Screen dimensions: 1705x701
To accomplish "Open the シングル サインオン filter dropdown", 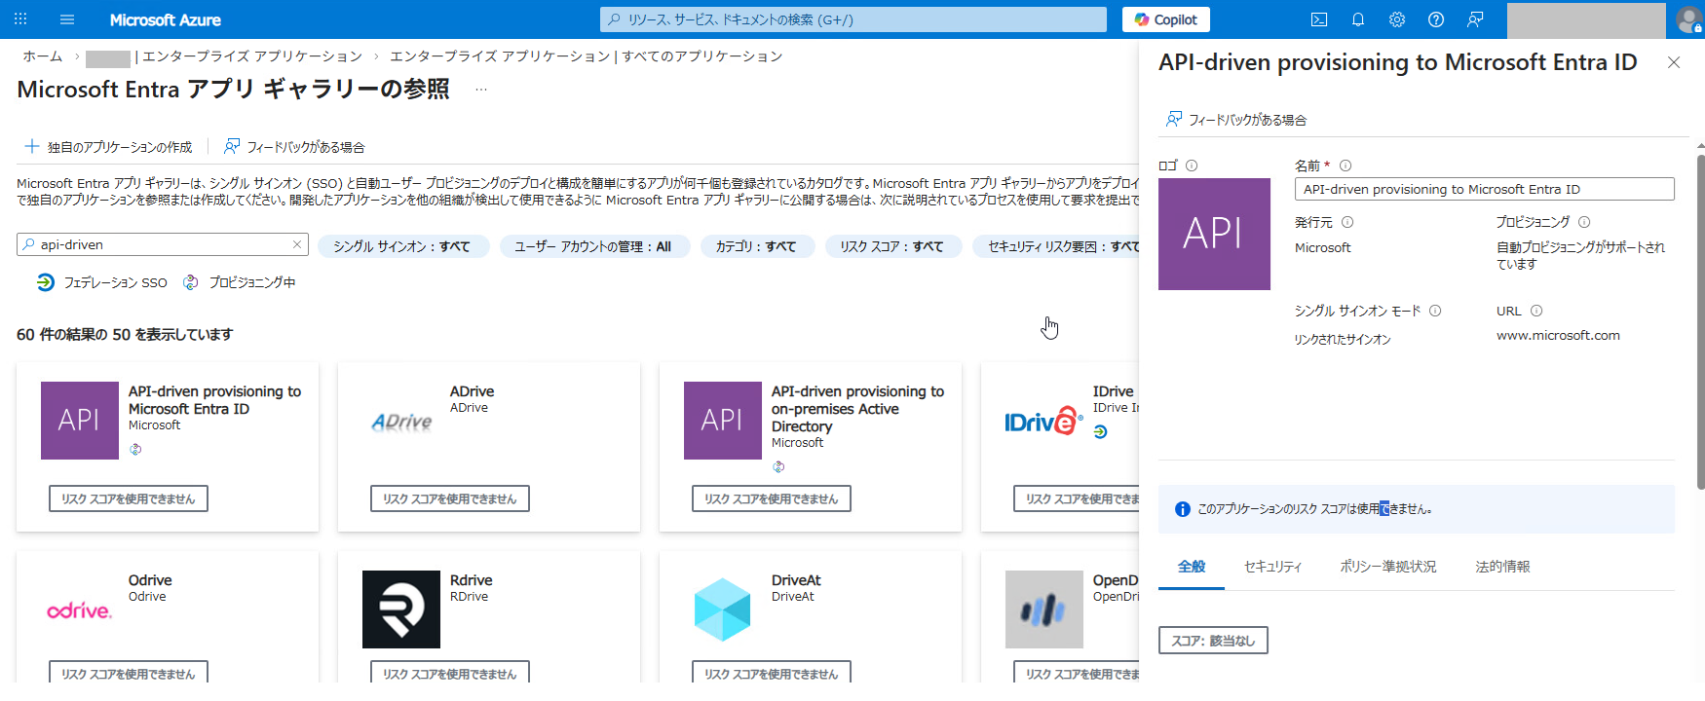I will (x=401, y=246).
